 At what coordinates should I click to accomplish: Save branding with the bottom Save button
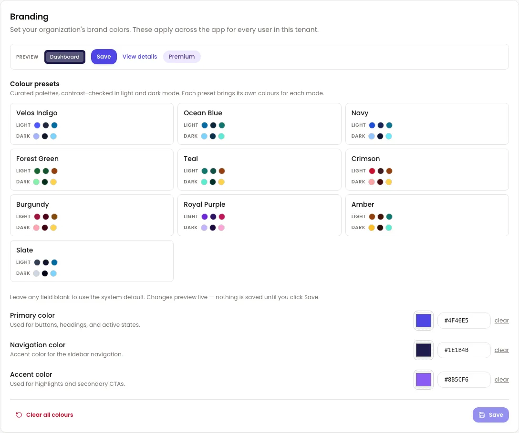pyautogui.click(x=490, y=415)
